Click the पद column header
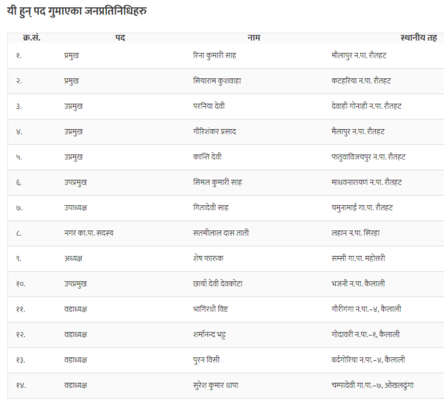The height and width of the screenshot is (402, 444). click(x=120, y=38)
